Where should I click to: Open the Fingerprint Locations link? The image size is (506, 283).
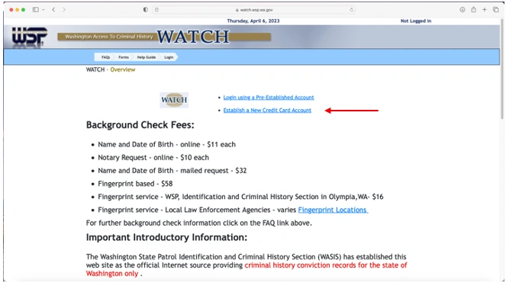click(333, 210)
